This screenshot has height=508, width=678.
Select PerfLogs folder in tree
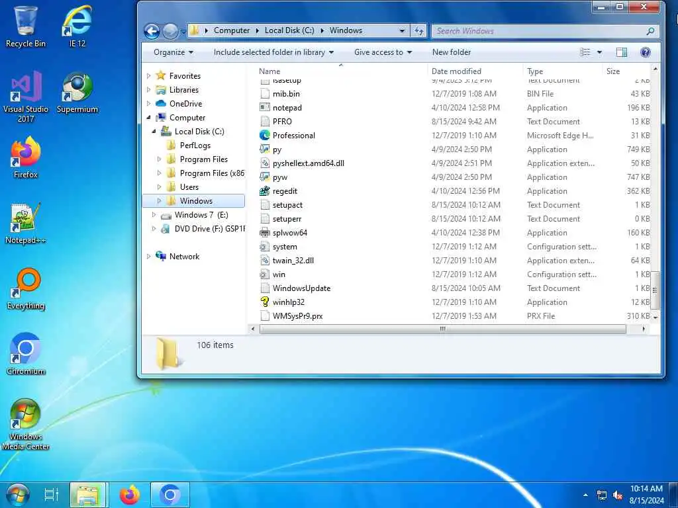tap(195, 146)
